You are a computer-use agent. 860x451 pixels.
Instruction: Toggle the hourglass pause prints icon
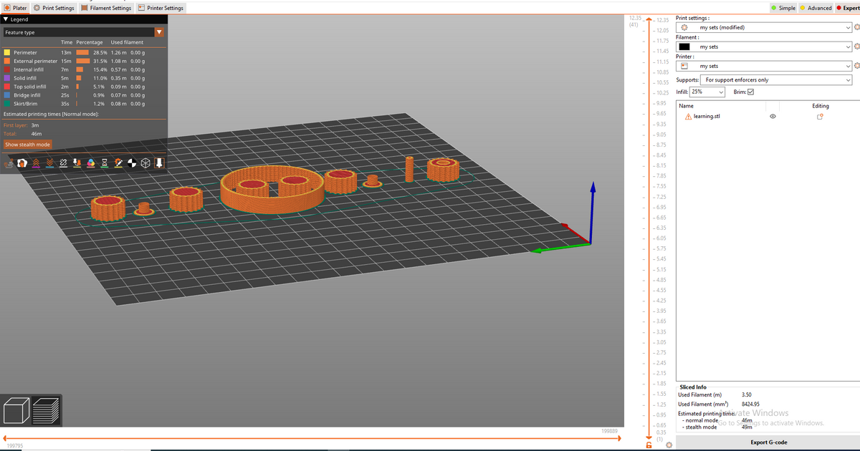105,163
